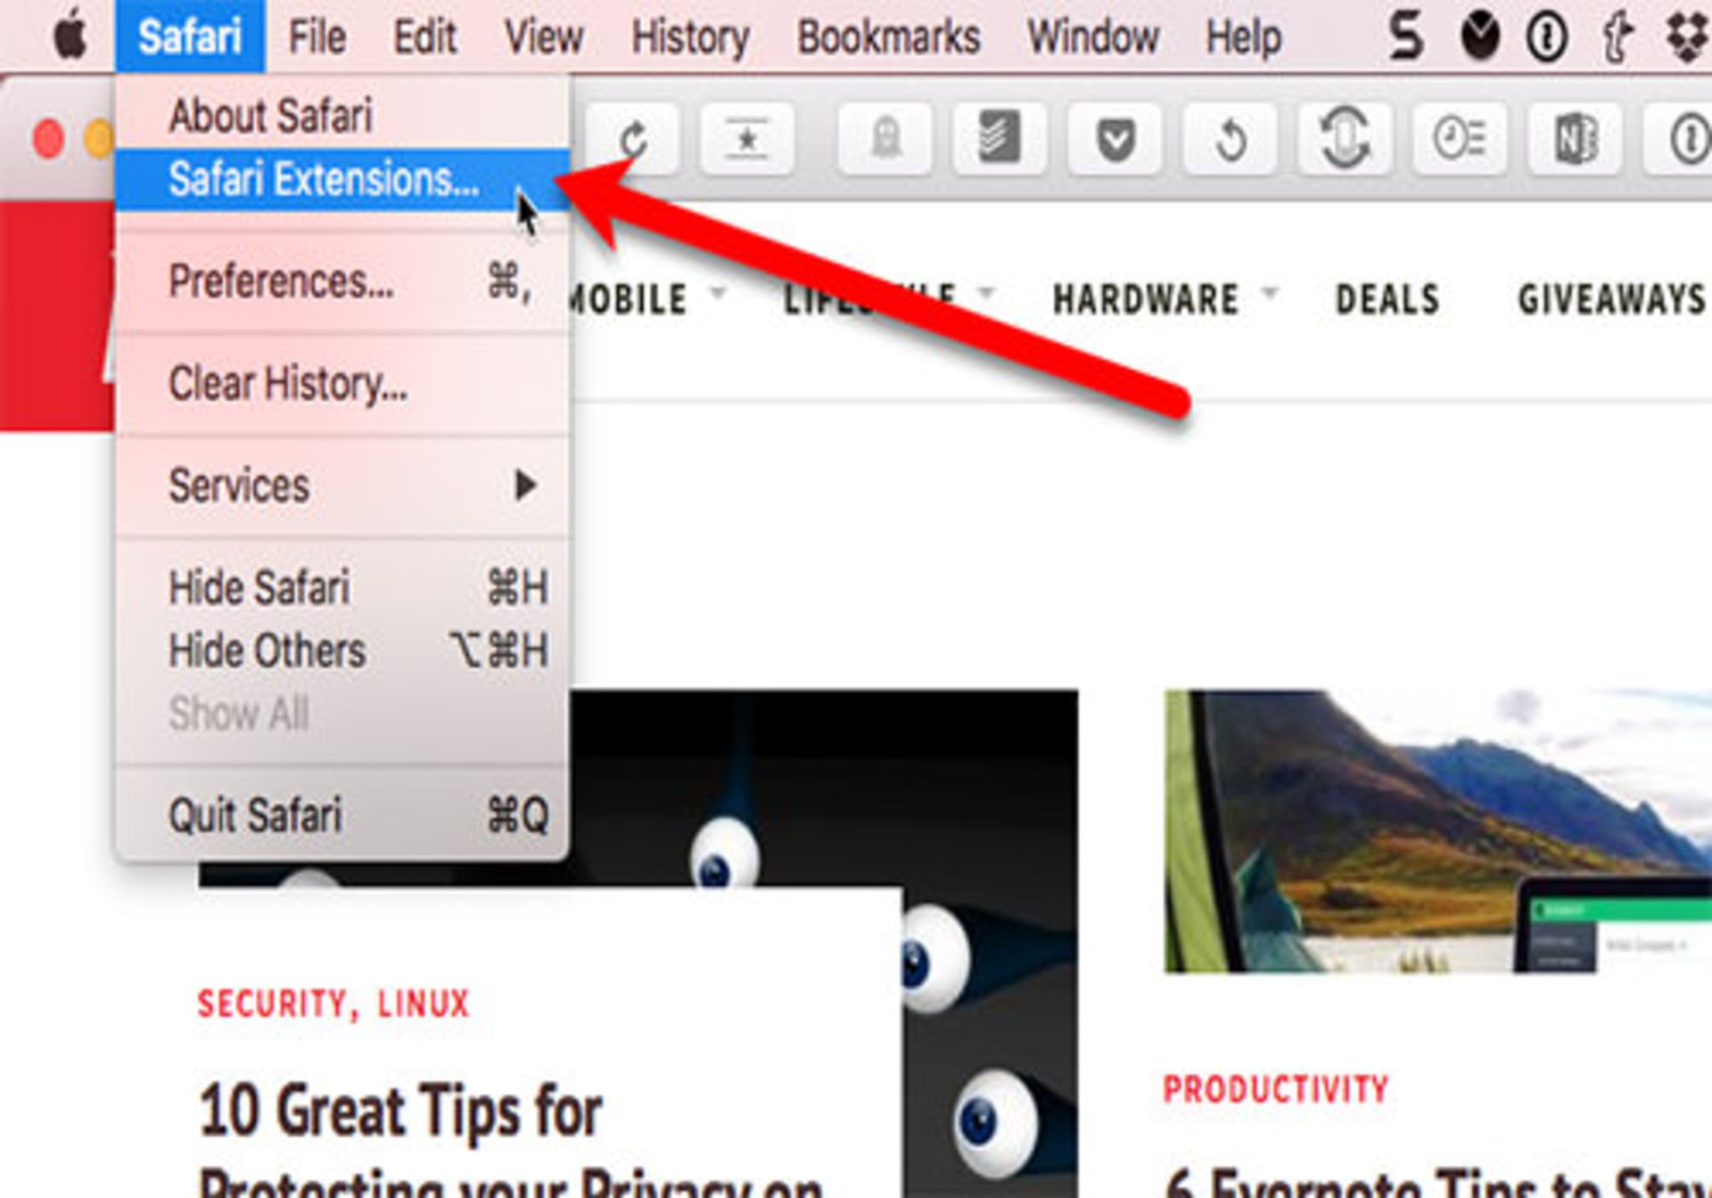Click the S-shaped status icon in menu bar
1712x1198 pixels.
(1406, 37)
